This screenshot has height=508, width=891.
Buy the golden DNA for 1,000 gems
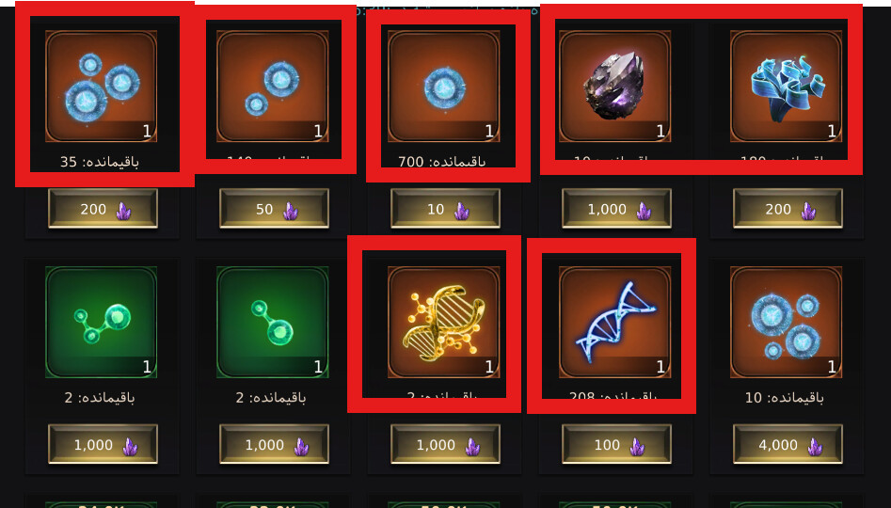pos(445,444)
